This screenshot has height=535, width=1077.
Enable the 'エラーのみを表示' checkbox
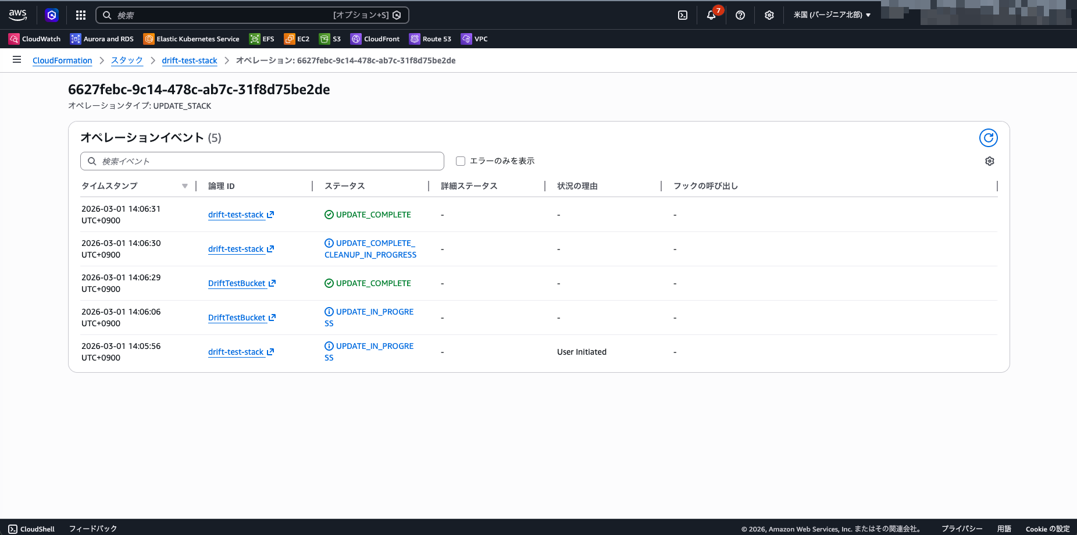[461, 161]
